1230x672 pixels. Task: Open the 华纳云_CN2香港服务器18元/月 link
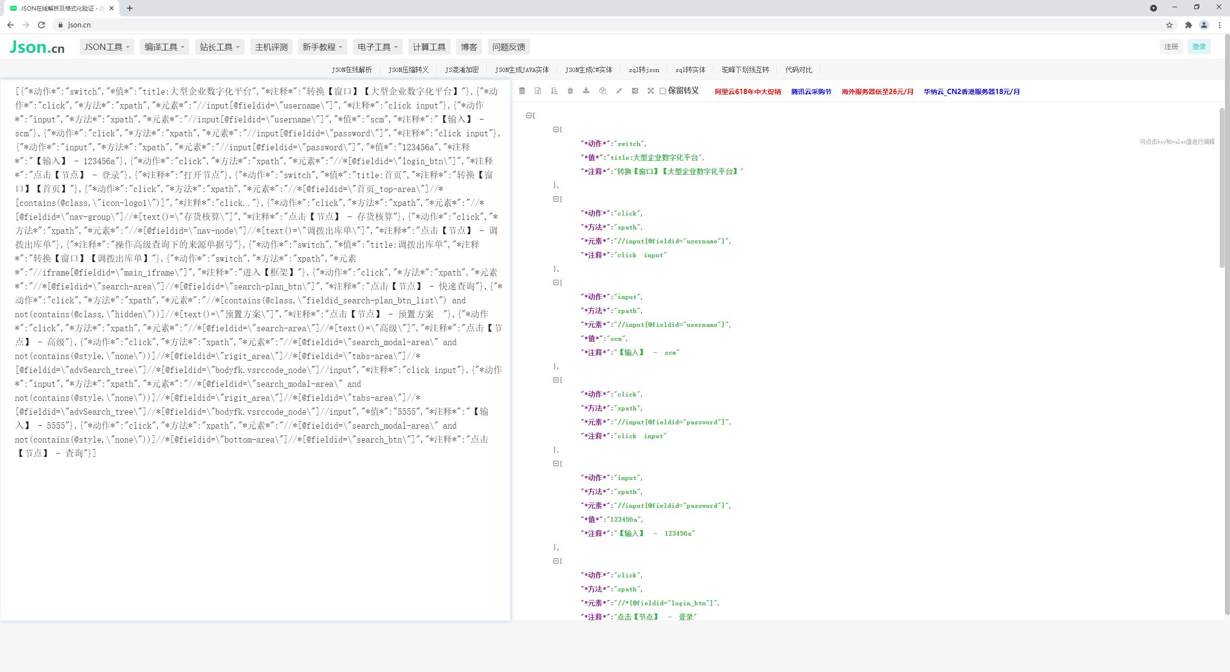972,92
